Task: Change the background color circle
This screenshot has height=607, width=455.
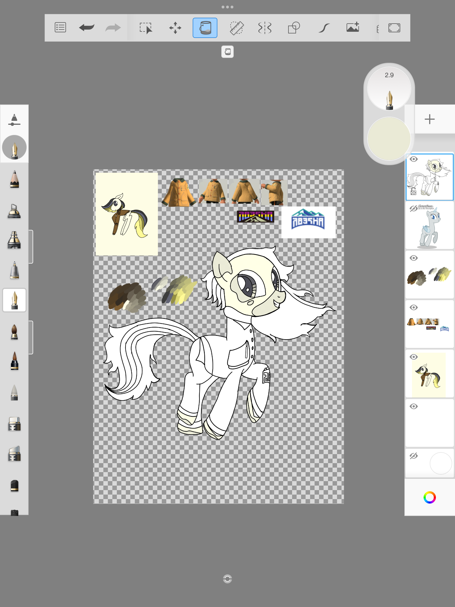Action: click(x=441, y=463)
